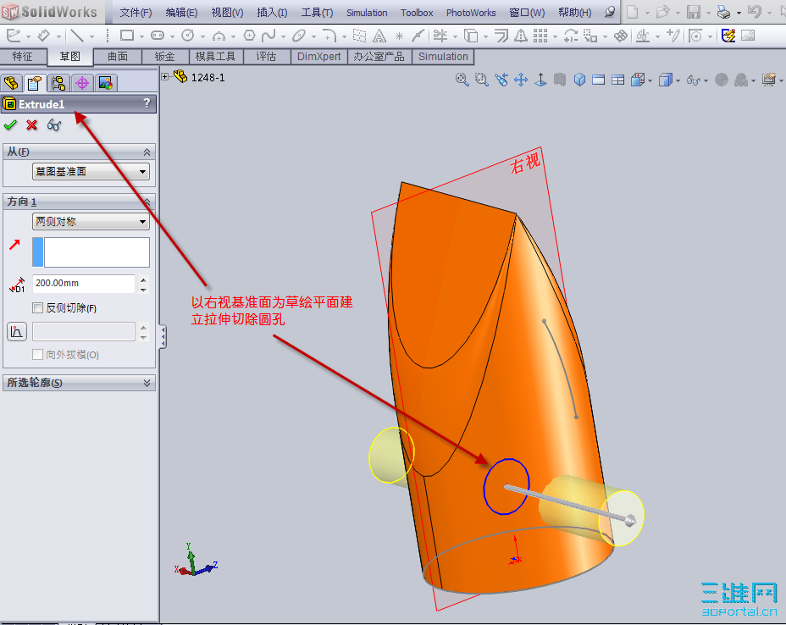This screenshot has width=786, height=625.
Task: Click the Print icon in top toolbar
Action: pyautogui.click(x=723, y=12)
